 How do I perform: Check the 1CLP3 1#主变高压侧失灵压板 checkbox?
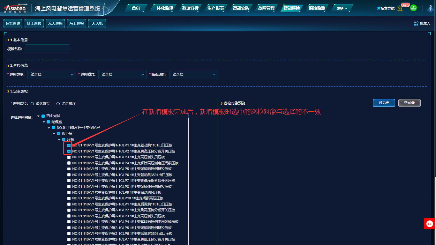point(69,157)
